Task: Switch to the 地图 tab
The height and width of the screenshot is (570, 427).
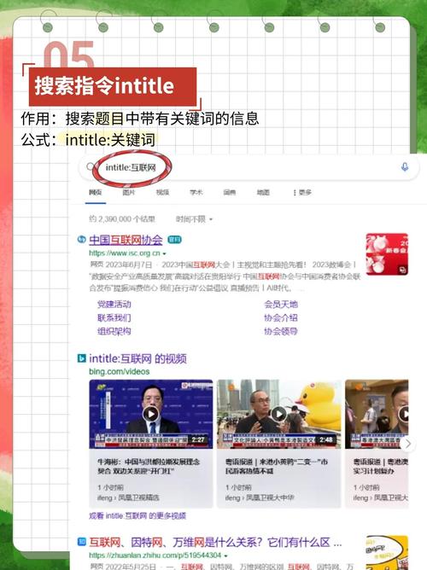Action: pyautogui.click(x=263, y=192)
